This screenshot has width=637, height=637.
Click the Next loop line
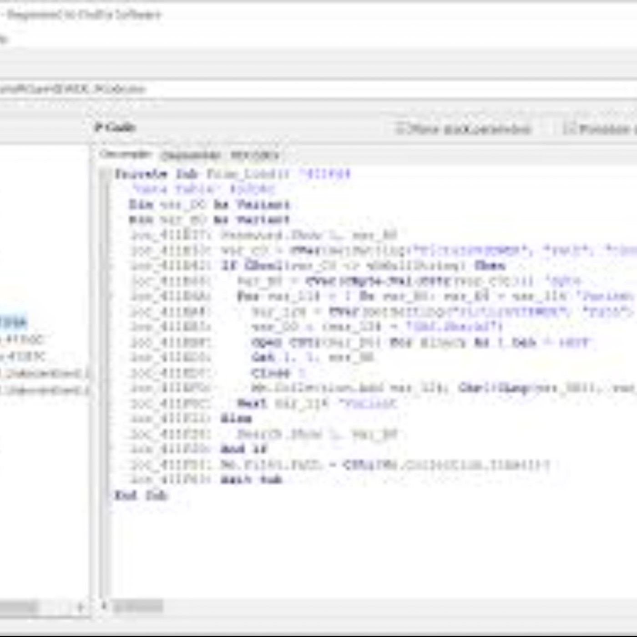click(x=263, y=404)
